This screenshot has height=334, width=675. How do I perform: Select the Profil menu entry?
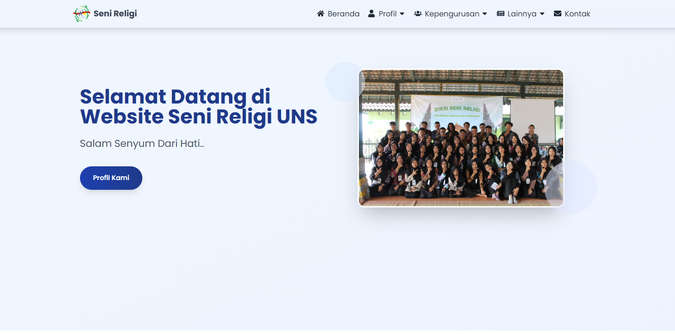pos(387,14)
